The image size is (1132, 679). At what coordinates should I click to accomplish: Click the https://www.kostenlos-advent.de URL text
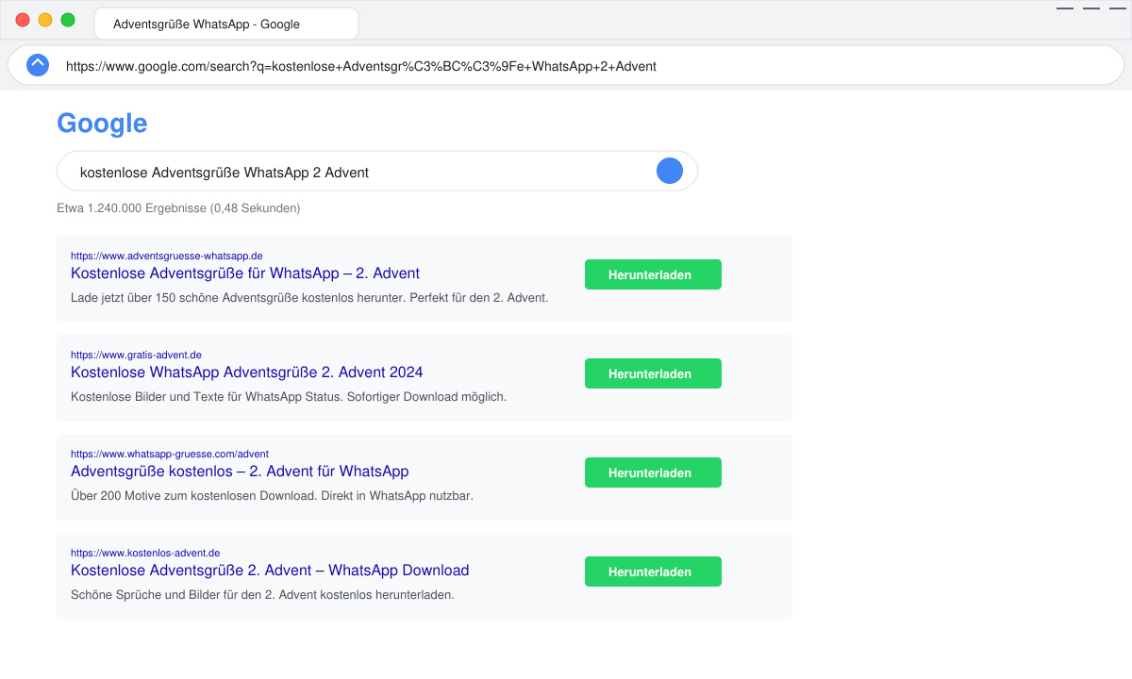tap(145, 553)
